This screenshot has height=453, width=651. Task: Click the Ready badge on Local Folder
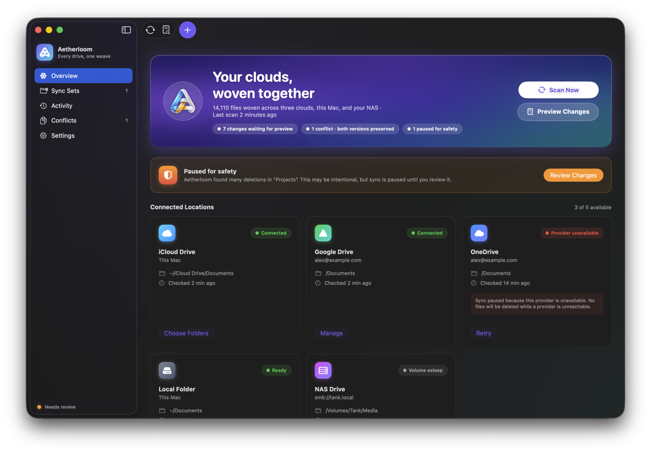pos(276,370)
